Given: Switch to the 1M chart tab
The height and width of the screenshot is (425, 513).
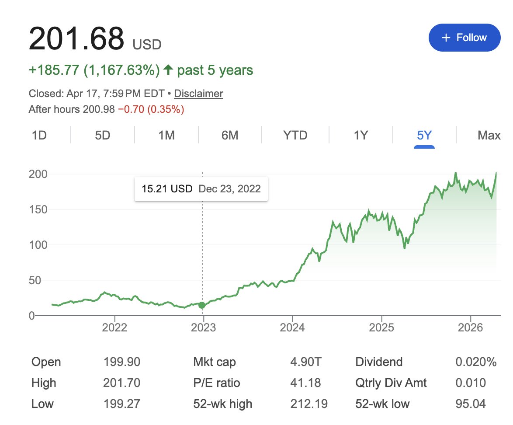Looking at the screenshot, I should 166,136.
